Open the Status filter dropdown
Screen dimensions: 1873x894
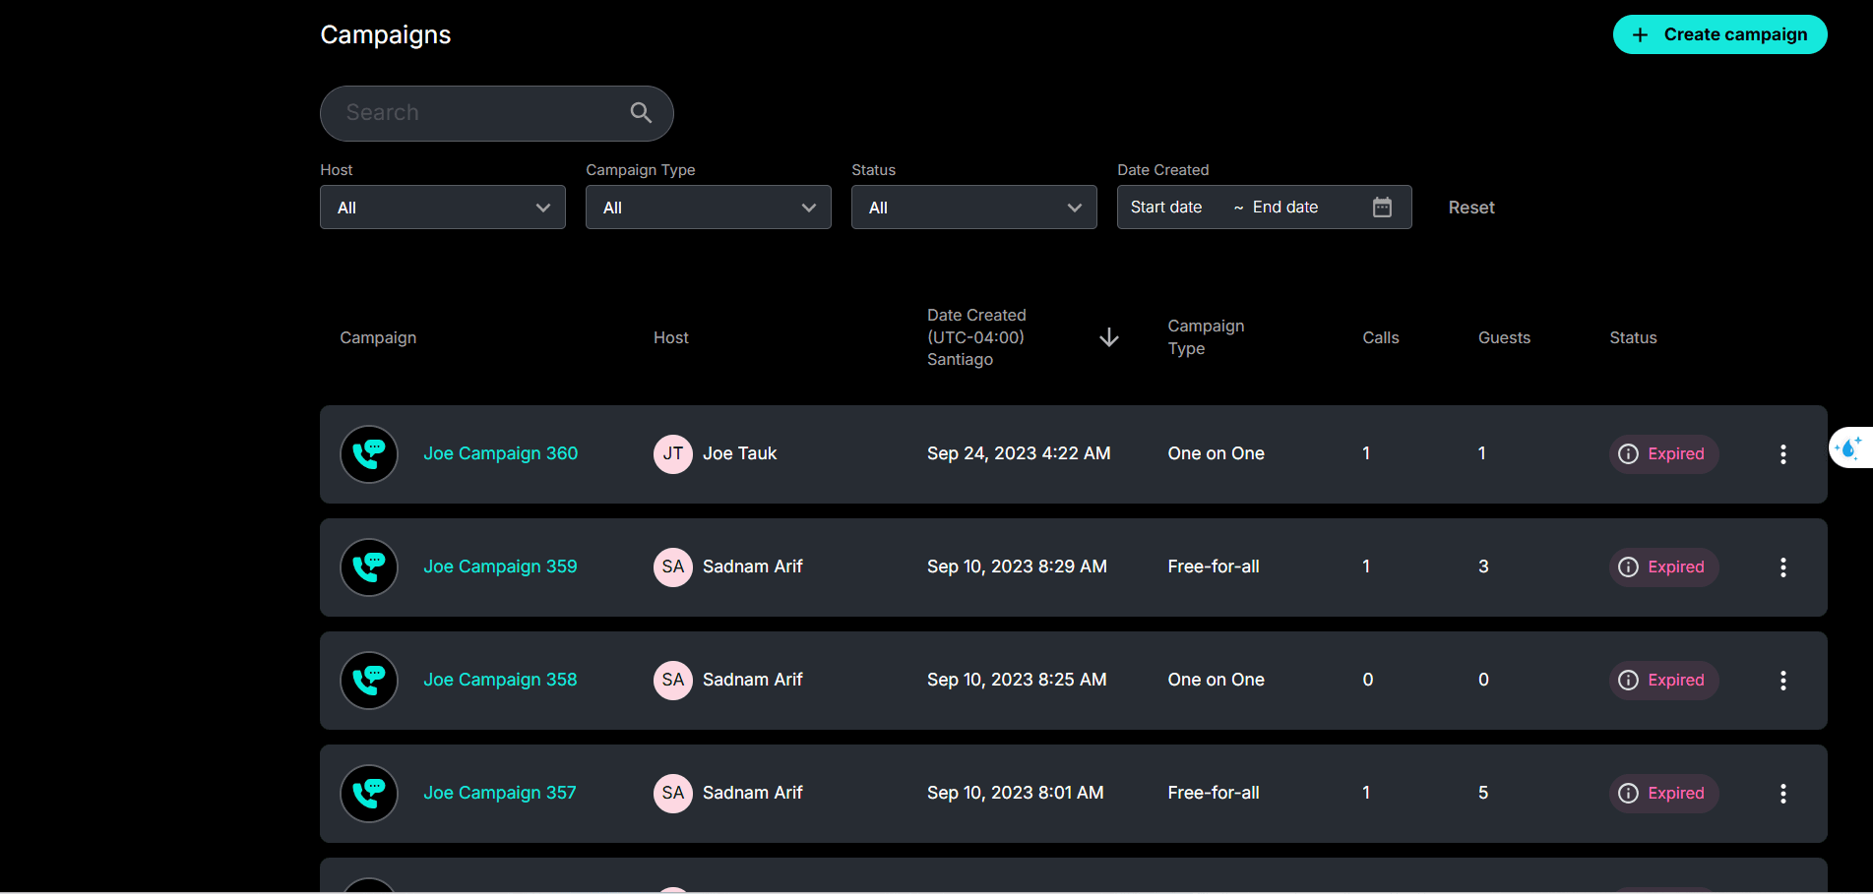pos(974,208)
